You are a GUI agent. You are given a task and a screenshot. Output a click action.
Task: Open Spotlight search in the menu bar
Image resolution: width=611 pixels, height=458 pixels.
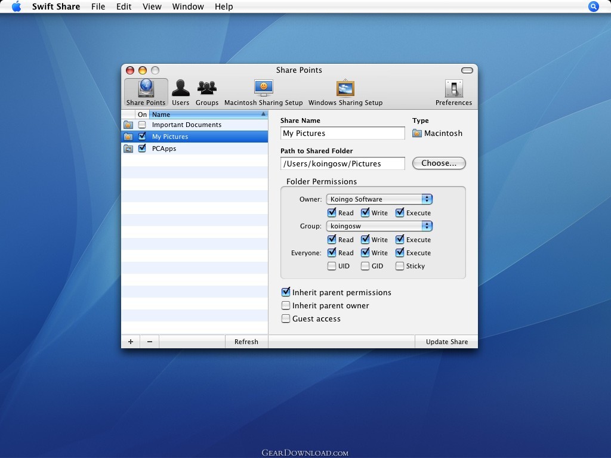[x=594, y=6]
